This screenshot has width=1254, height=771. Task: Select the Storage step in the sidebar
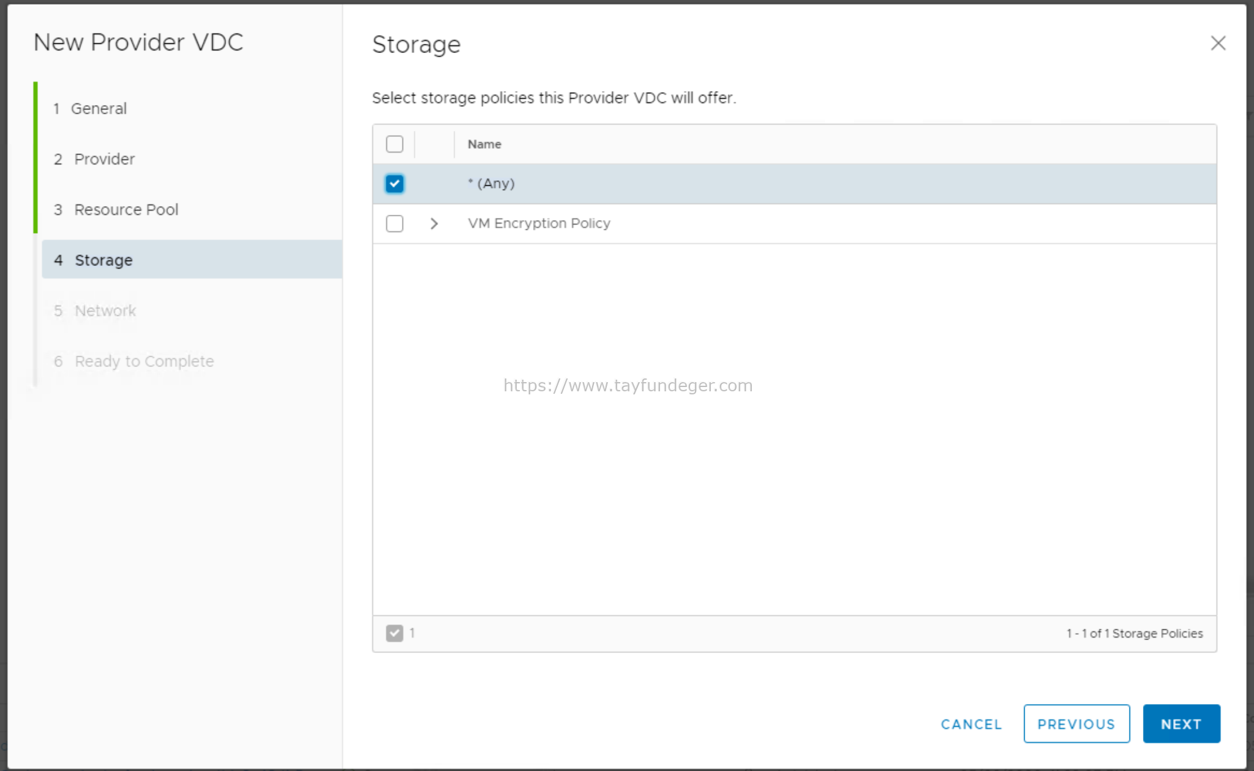103,260
